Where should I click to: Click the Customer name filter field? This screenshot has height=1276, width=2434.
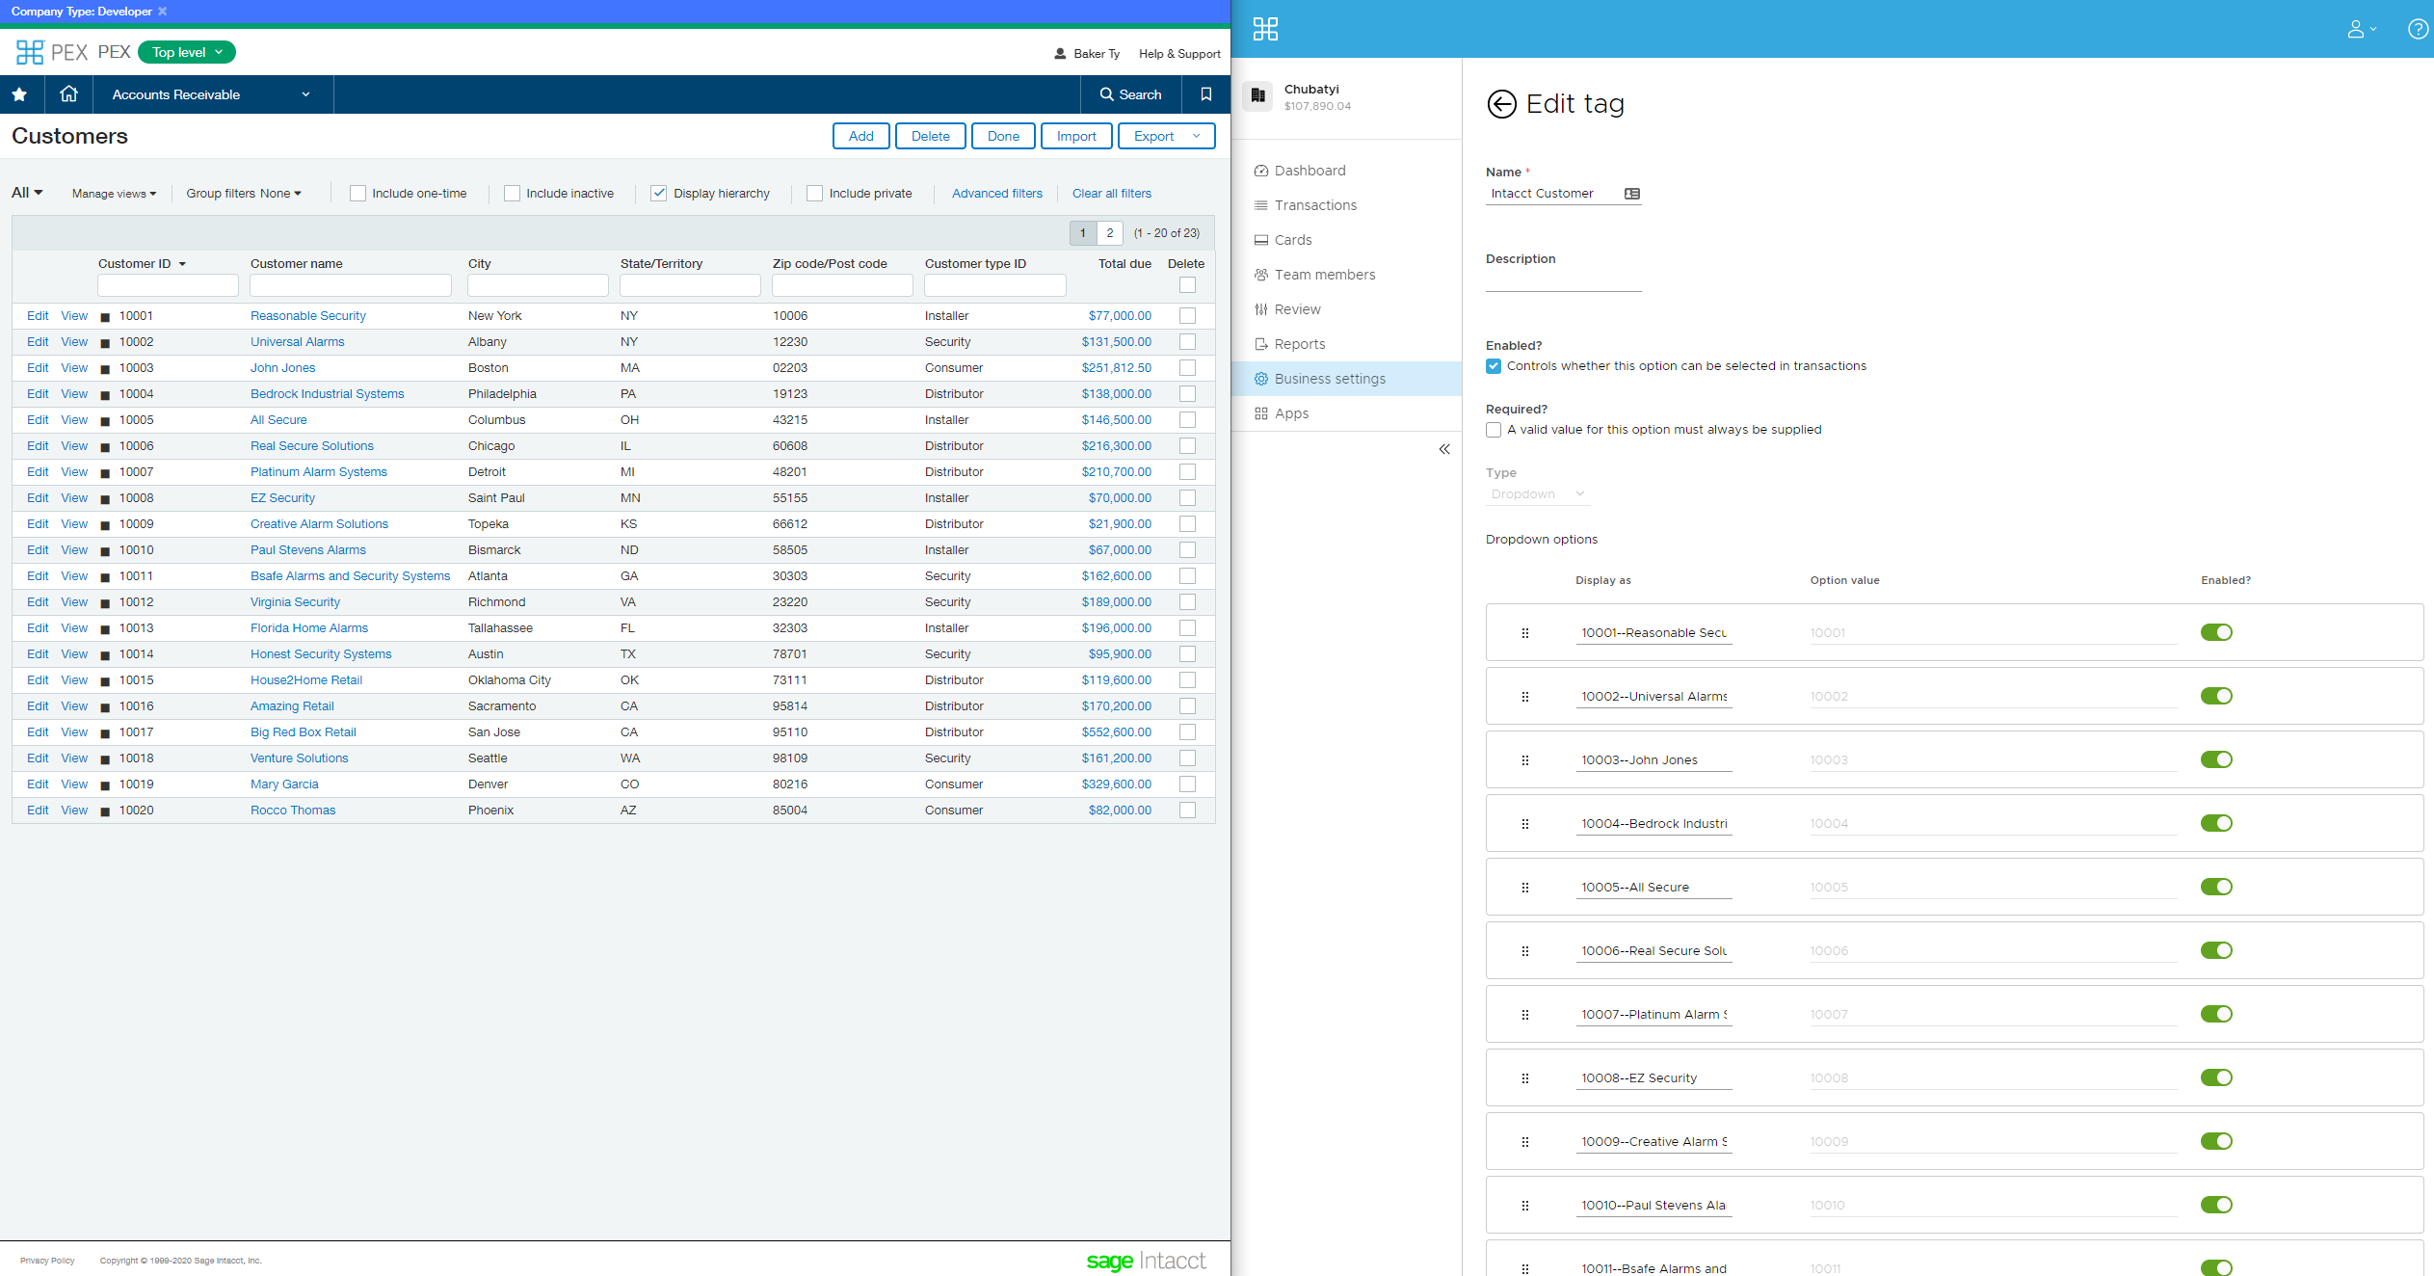(350, 285)
